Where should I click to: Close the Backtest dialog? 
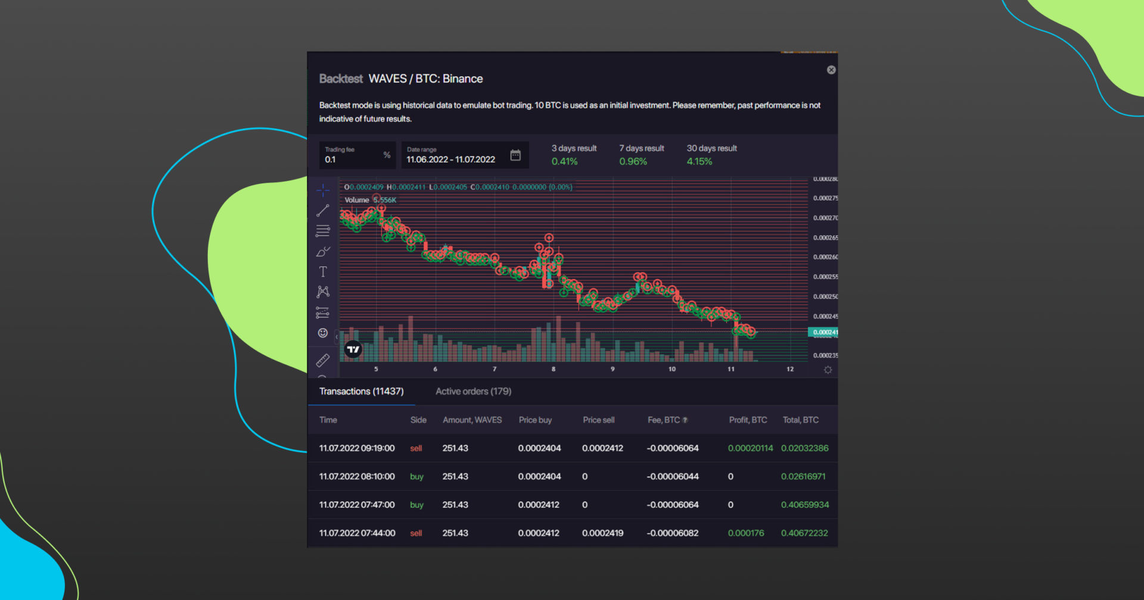(831, 70)
